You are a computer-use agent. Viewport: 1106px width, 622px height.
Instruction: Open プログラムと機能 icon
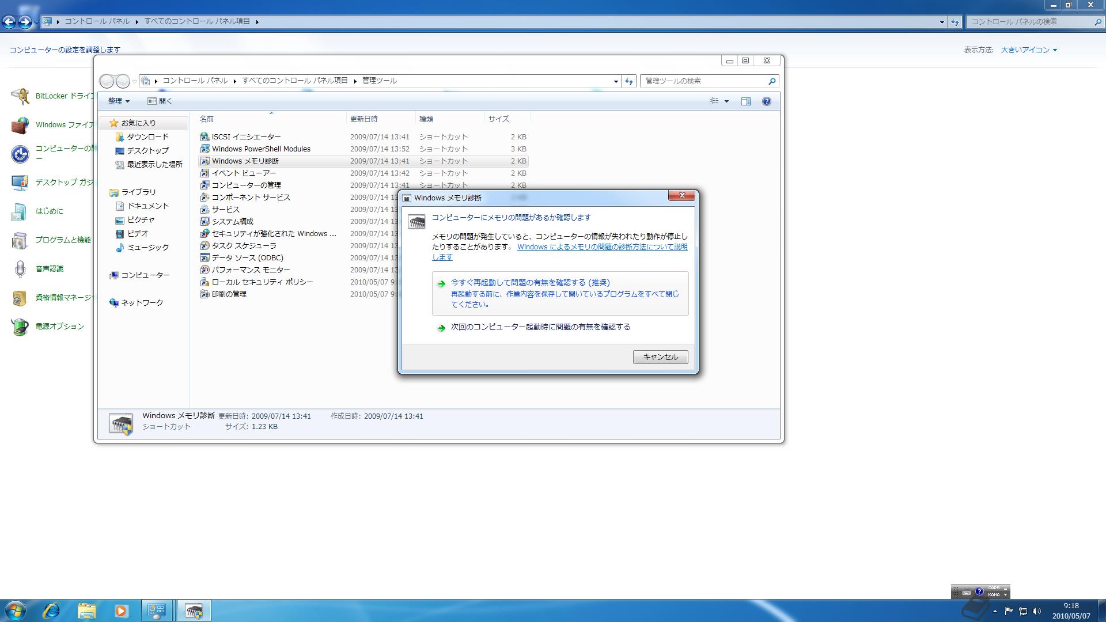[x=20, y=240]
